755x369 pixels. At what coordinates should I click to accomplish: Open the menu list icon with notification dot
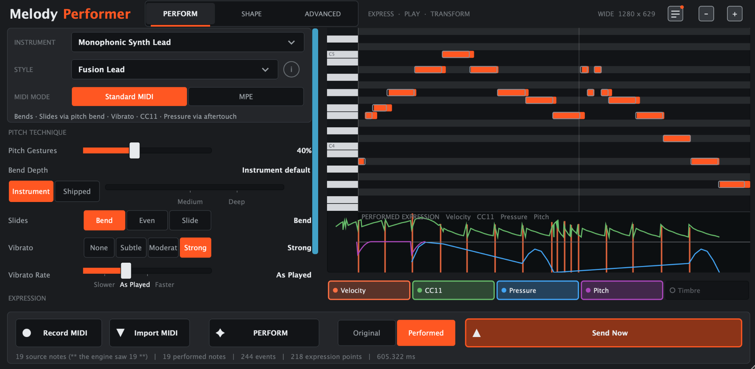coord(675,14)
